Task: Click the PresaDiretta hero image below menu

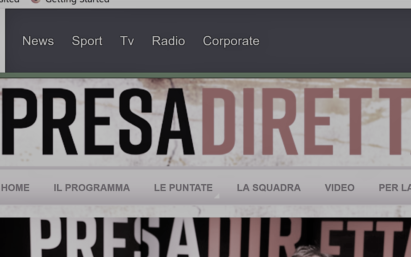Action: pyautogui.click(x=205, y=237)
